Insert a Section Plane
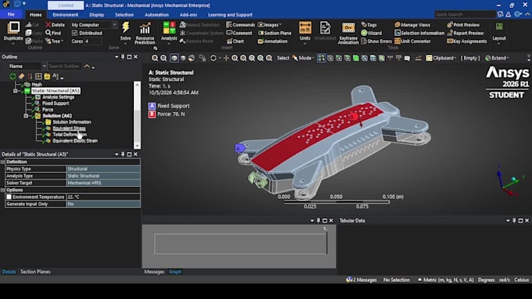 275,33
